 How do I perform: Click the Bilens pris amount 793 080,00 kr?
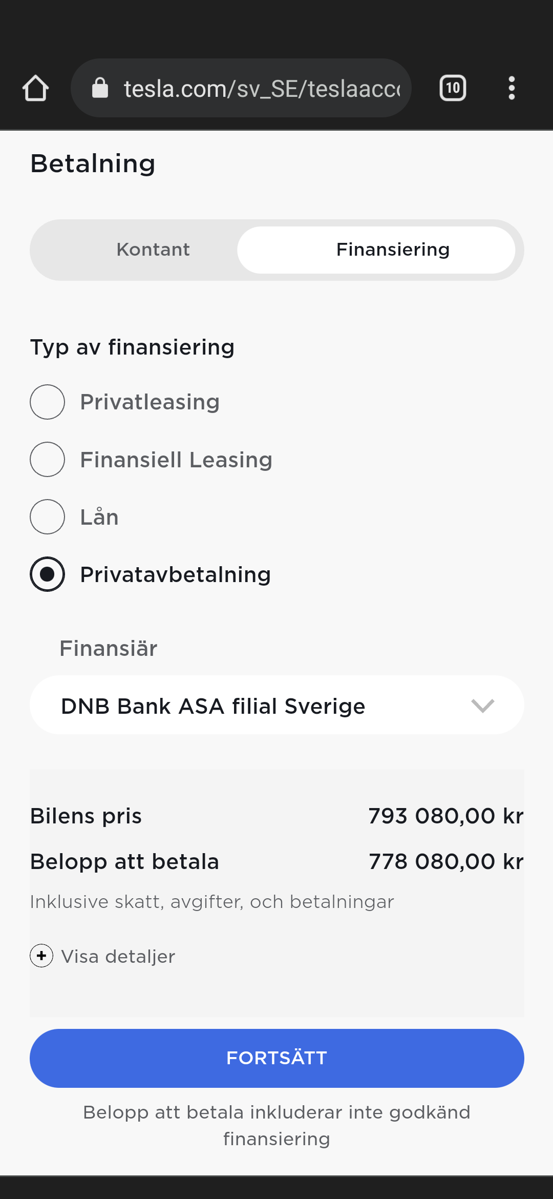[446, 816]
